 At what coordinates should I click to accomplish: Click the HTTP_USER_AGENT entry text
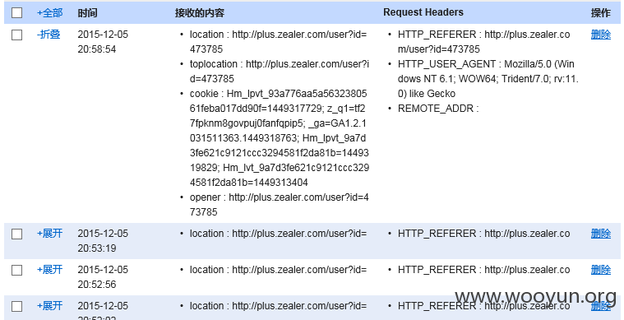488,79
